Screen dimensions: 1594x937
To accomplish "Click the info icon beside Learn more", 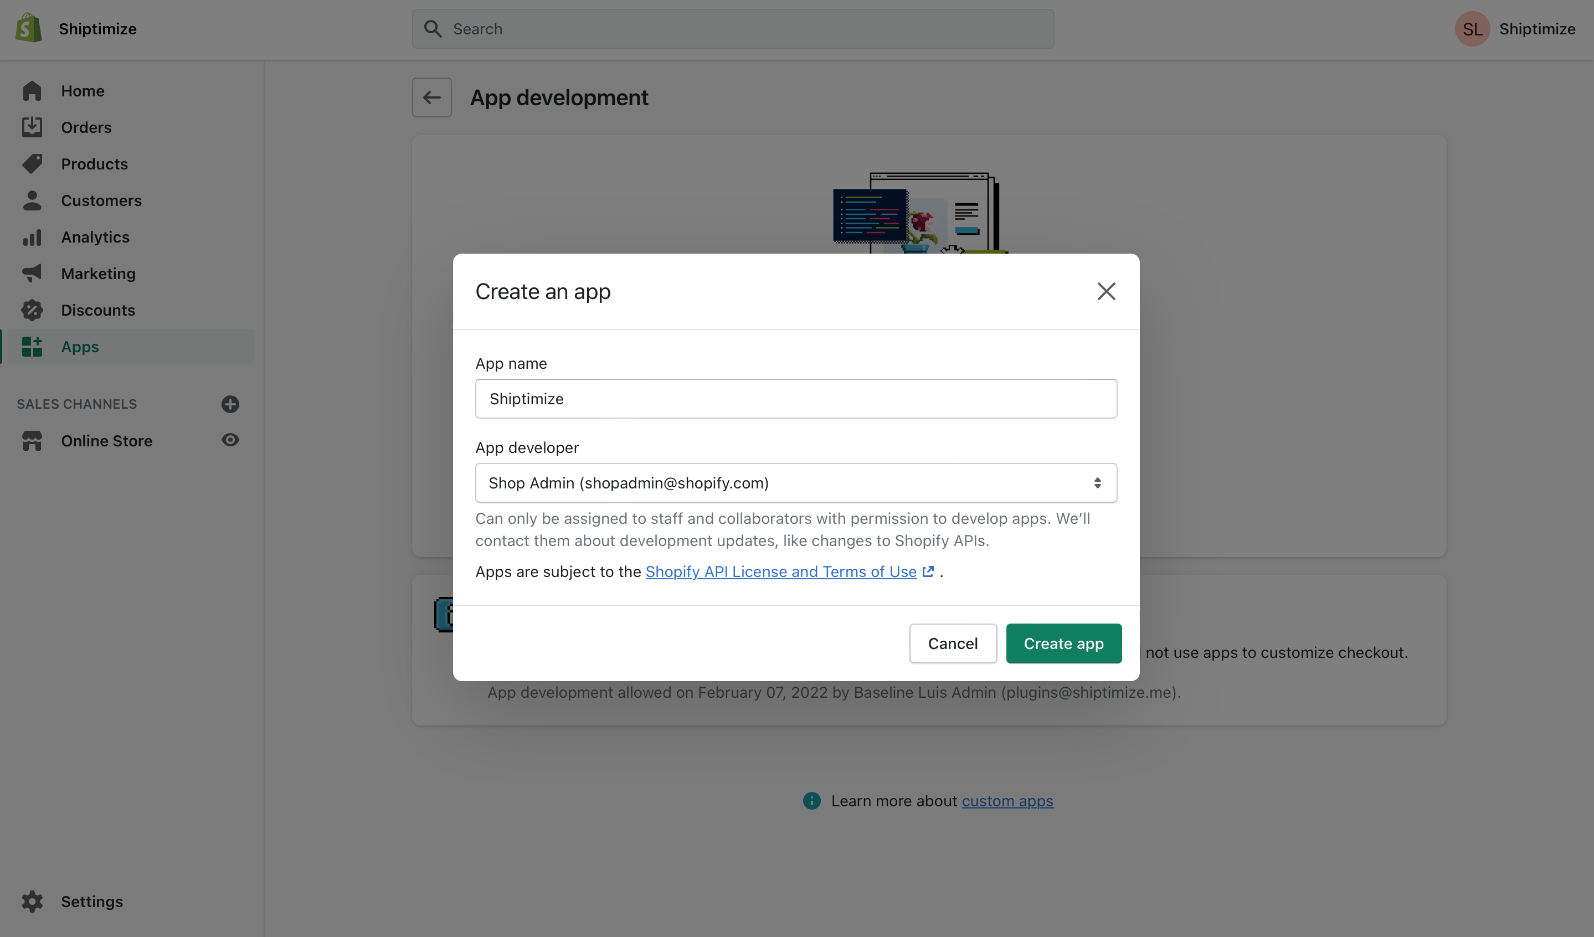I will (x=811, y=801).
